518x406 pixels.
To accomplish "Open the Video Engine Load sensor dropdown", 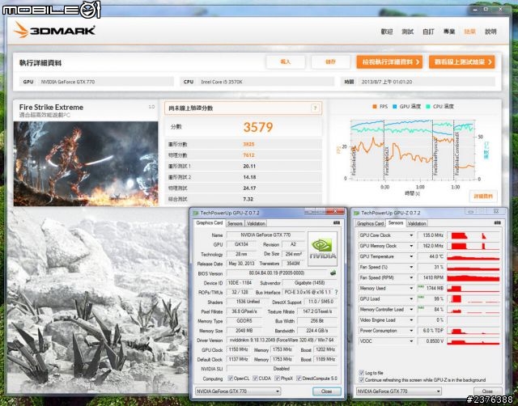I will [x=411, y=319].
